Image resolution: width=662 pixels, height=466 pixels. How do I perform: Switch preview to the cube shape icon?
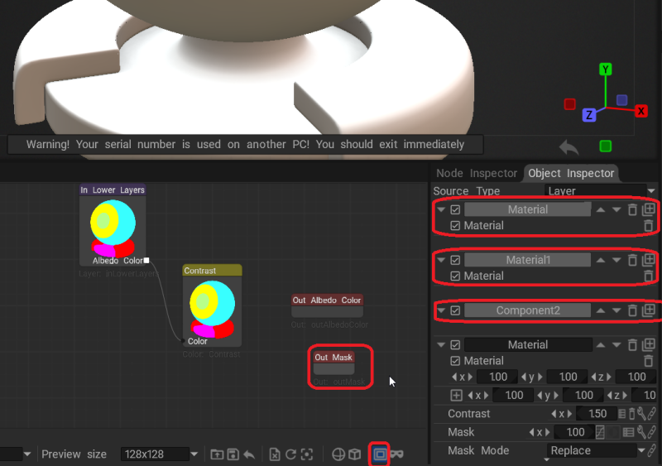(x=355, y=454)
